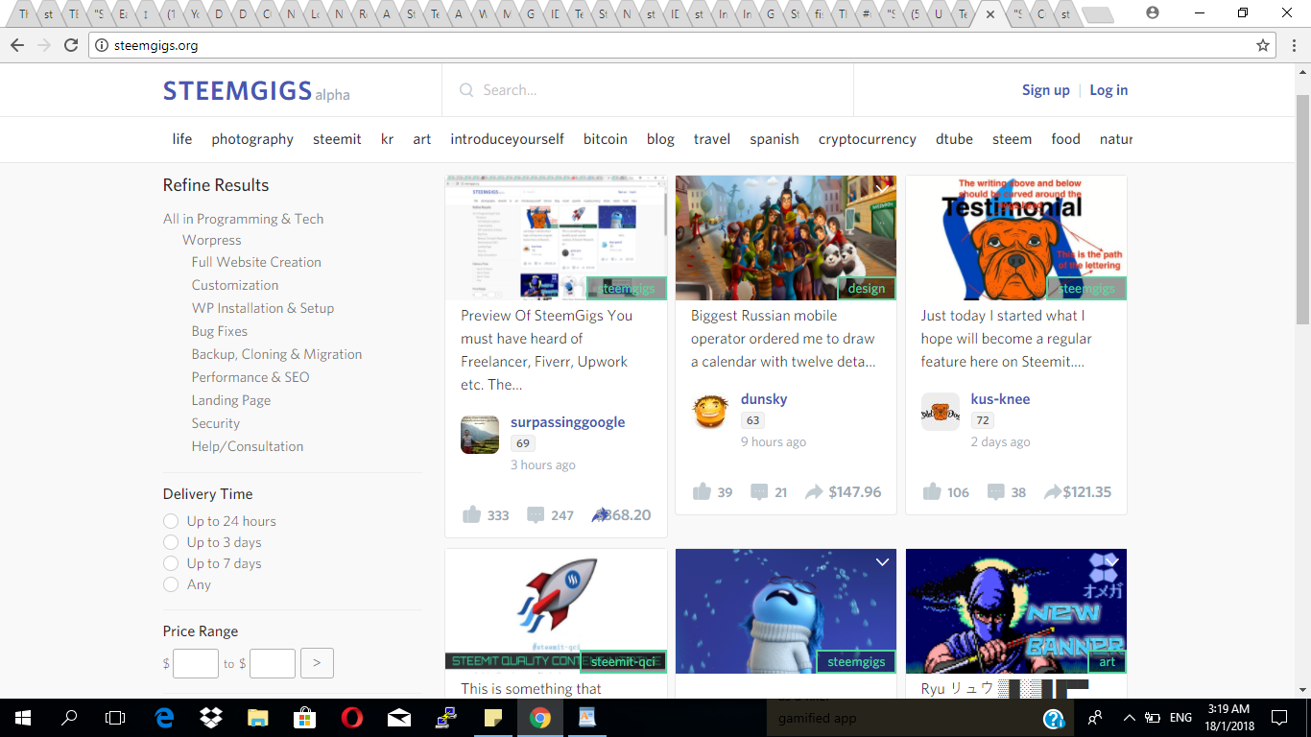Expand dropdown arrow on New Banner card
The height and width of the screenshot is (737, 1311).
[x=1112, y=562]
